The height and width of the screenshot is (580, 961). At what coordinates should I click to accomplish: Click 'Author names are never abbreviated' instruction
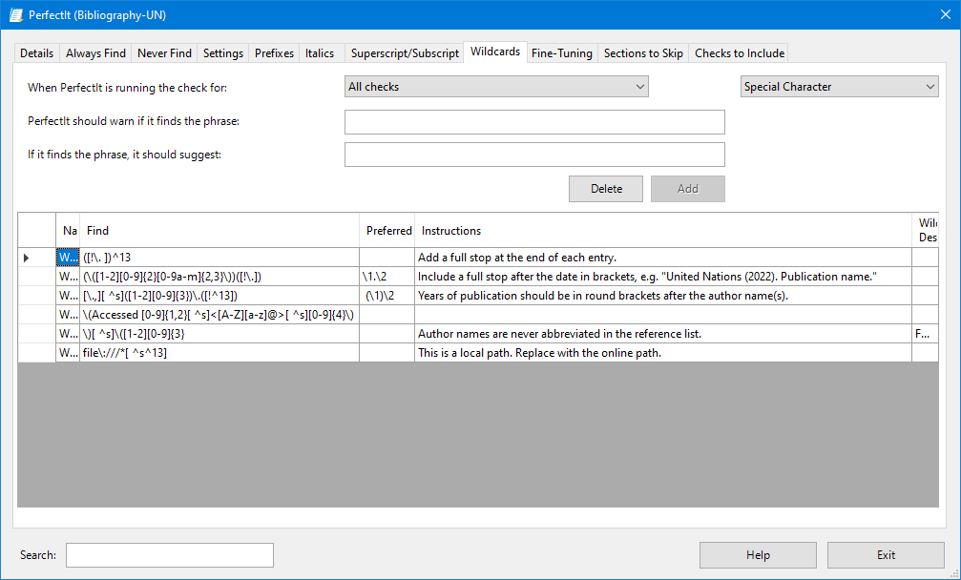pos(663,333)
